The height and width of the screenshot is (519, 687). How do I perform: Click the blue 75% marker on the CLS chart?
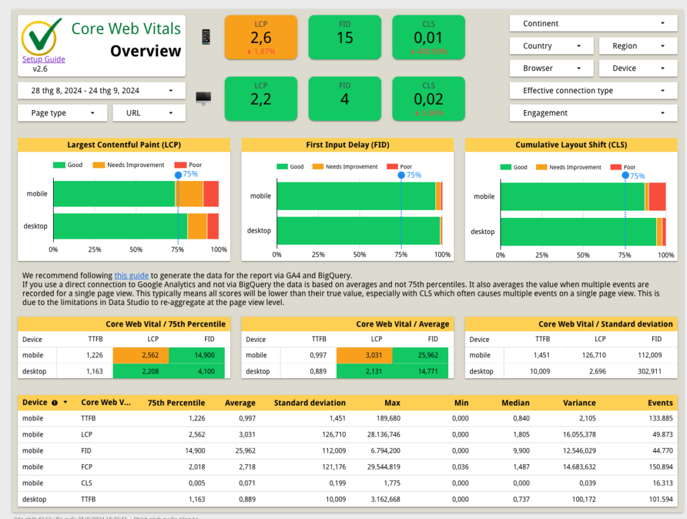(x=625, y=176)
